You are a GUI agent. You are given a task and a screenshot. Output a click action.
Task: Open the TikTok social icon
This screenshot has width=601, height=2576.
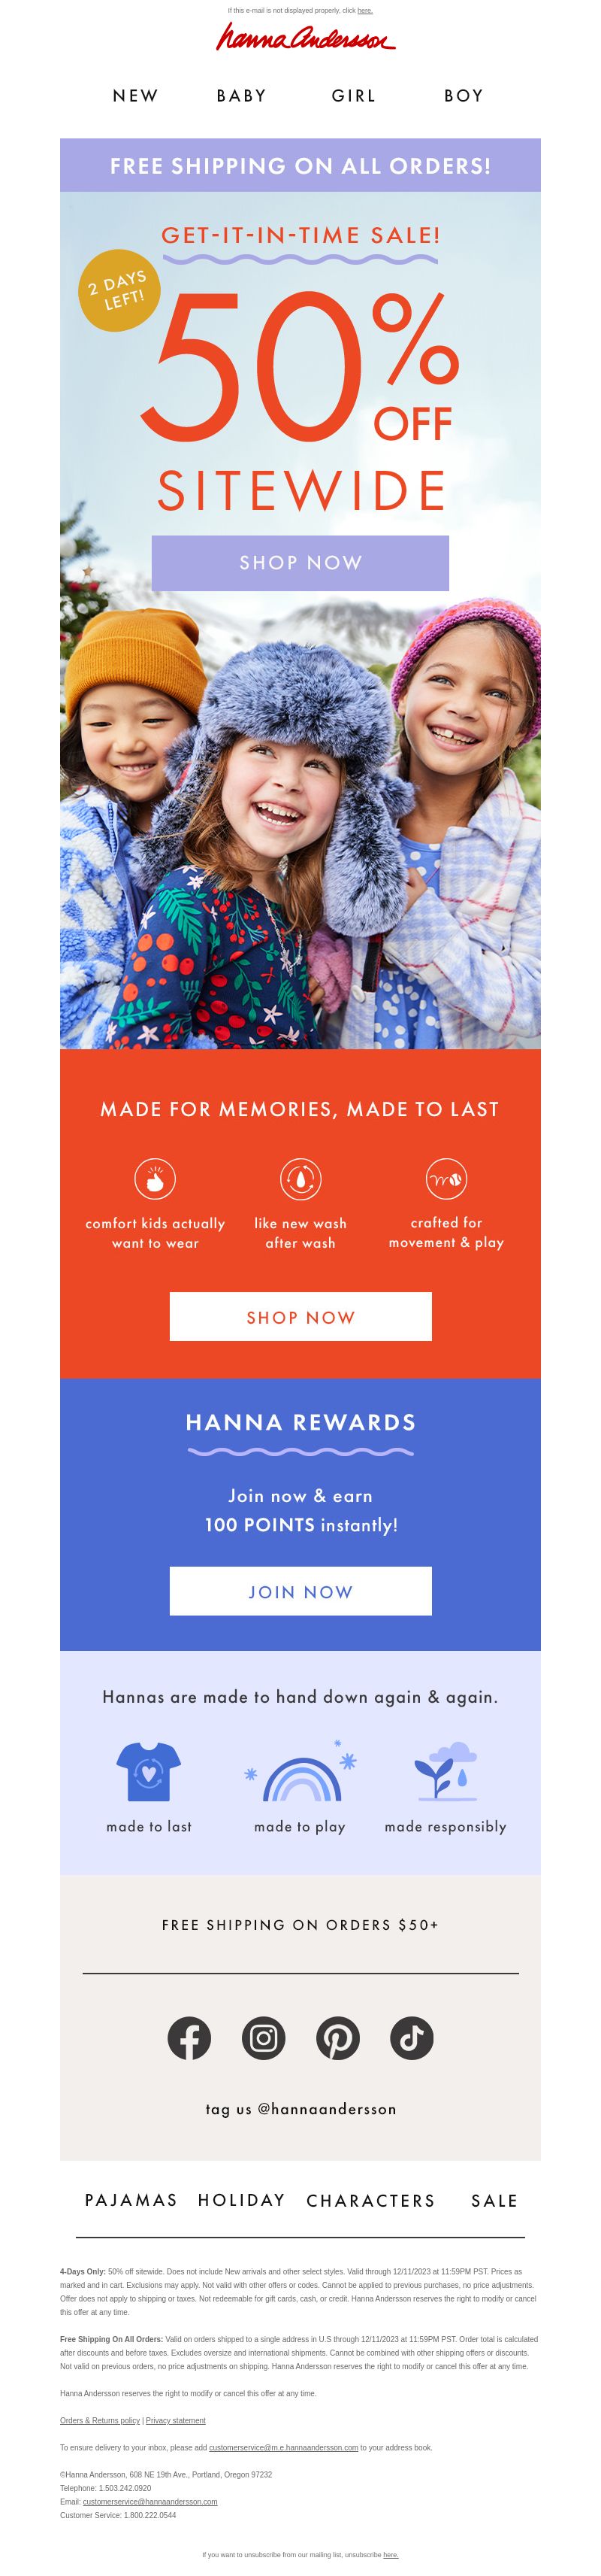pyautogui.click(x=412, y=2038)
